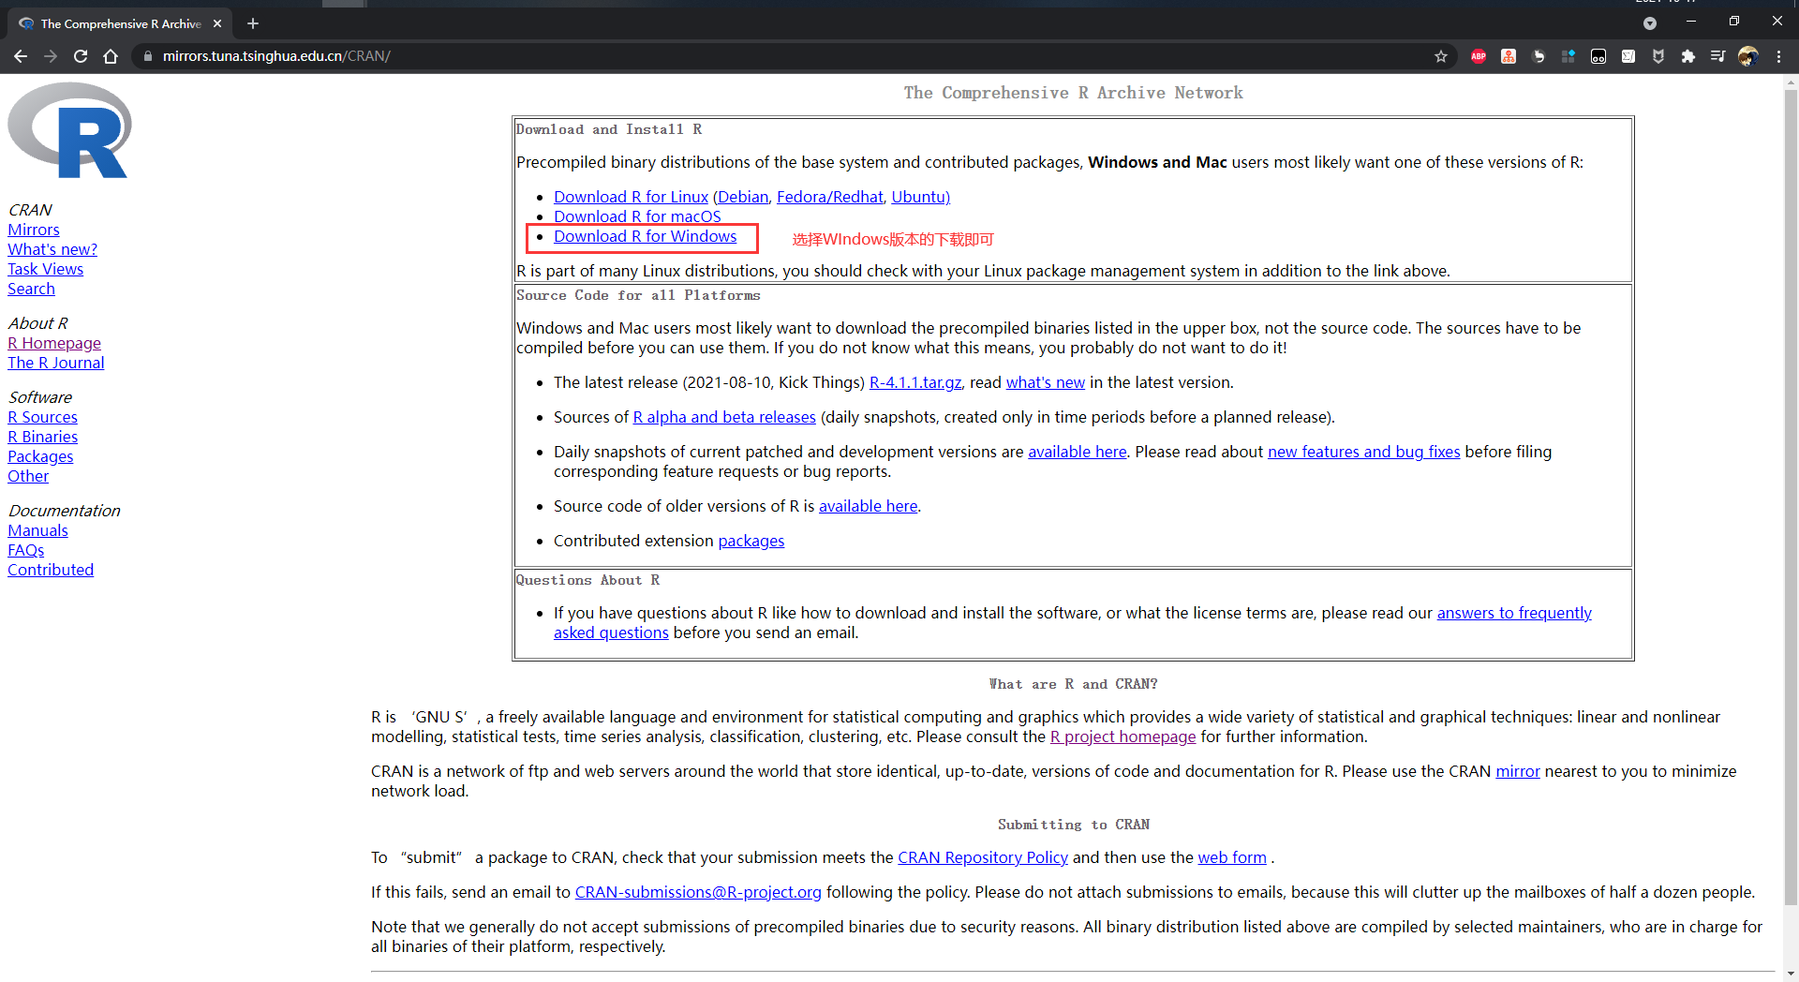The image size is (1799, 982).
Task: Open a new tab with plus button
Action: pyautogui.click(x=253, y=23)
